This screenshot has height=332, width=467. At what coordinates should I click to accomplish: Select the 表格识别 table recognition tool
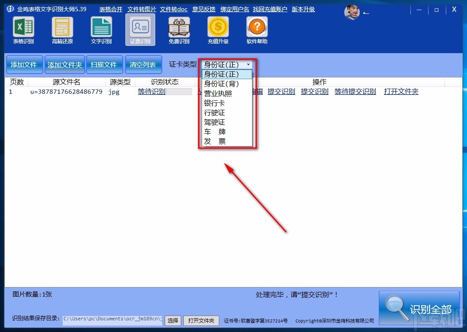click(23, 29)
